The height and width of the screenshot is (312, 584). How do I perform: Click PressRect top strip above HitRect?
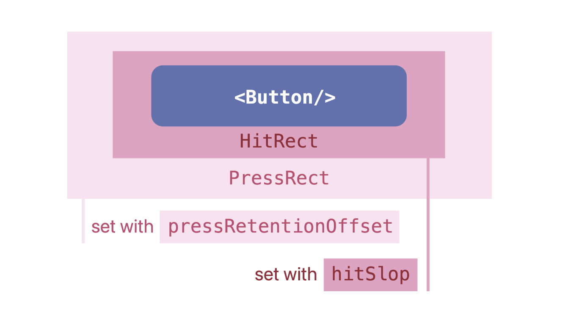tap(279, 41)
